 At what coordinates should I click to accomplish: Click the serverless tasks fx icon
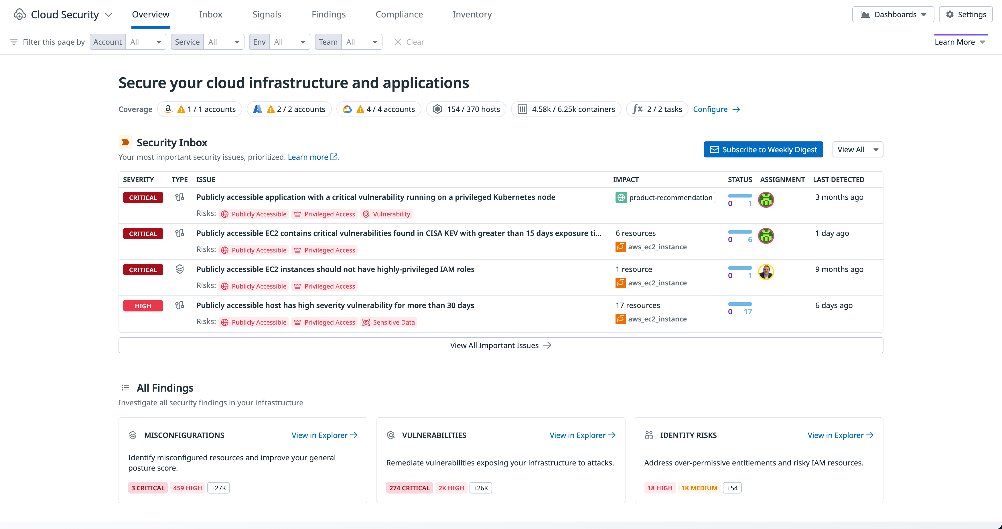(637, 109)
